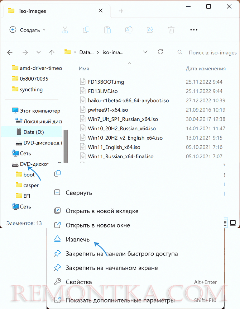This screenshot has height=309, width=240.
Task: Add a new tab with the plus button
Action: point(121,11)
